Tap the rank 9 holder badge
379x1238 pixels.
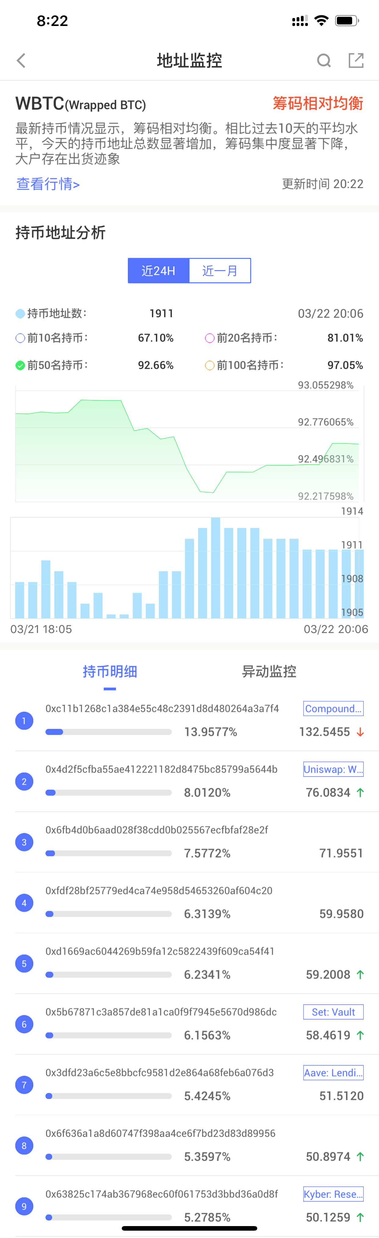pyautogui.click(x=24, y=1206)
